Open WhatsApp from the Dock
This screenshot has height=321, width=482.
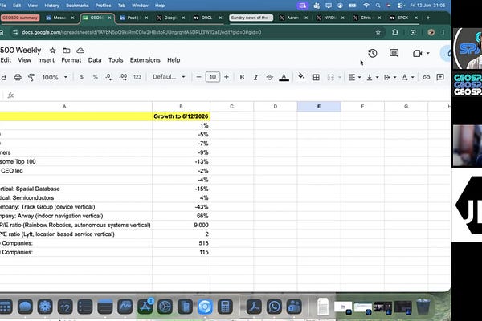pyautogui.click(x=274, y=307)
